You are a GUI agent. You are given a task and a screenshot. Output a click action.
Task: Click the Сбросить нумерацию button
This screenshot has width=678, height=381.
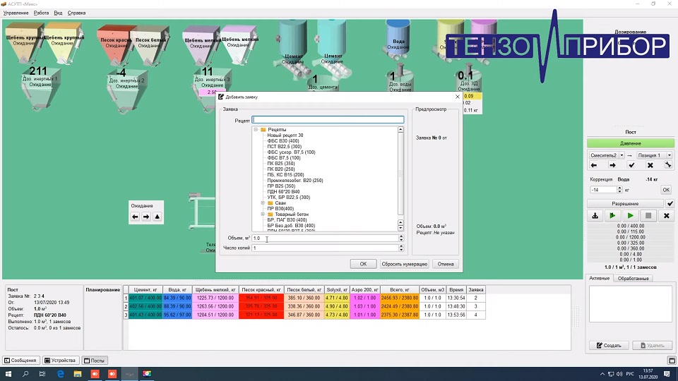tap(404, 264)
